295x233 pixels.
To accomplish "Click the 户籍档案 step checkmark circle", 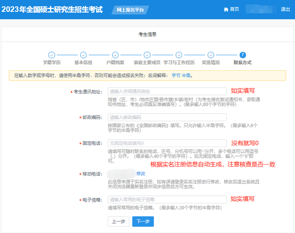I will click(115, 55).
